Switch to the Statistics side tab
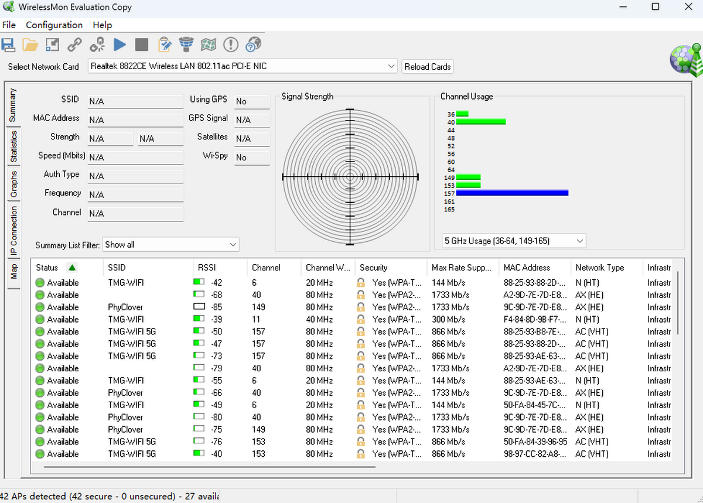Screen dimensions: 703x503 (13, 146)
